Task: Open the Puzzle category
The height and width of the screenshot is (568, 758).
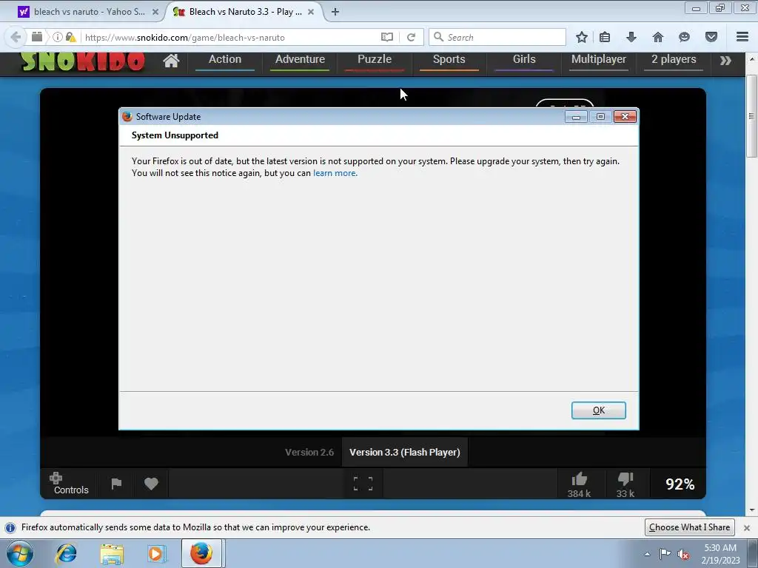Action: click(x=374, y=60)
